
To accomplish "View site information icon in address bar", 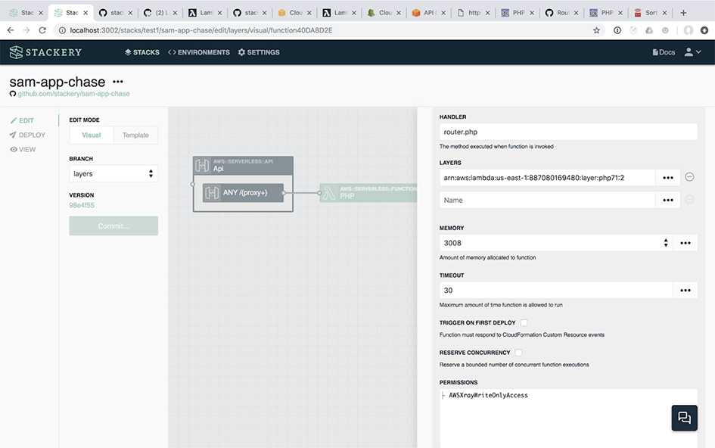I will point(62,30).
